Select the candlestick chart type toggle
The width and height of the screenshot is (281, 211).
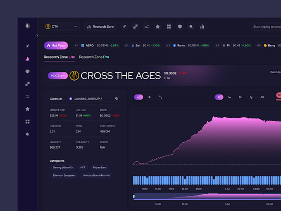(x=150, y=97)
